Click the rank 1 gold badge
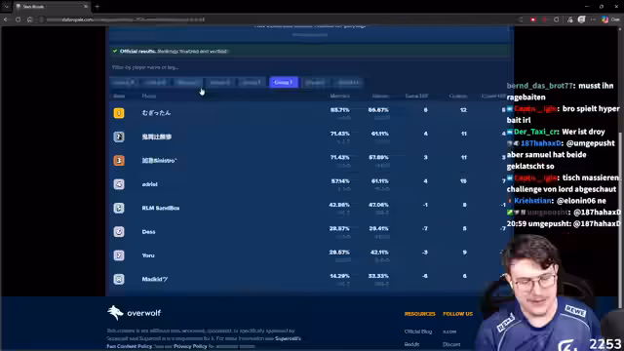 tap(119, 113)
